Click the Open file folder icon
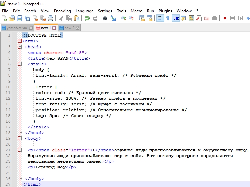250x187 pixels. (12, 19)
